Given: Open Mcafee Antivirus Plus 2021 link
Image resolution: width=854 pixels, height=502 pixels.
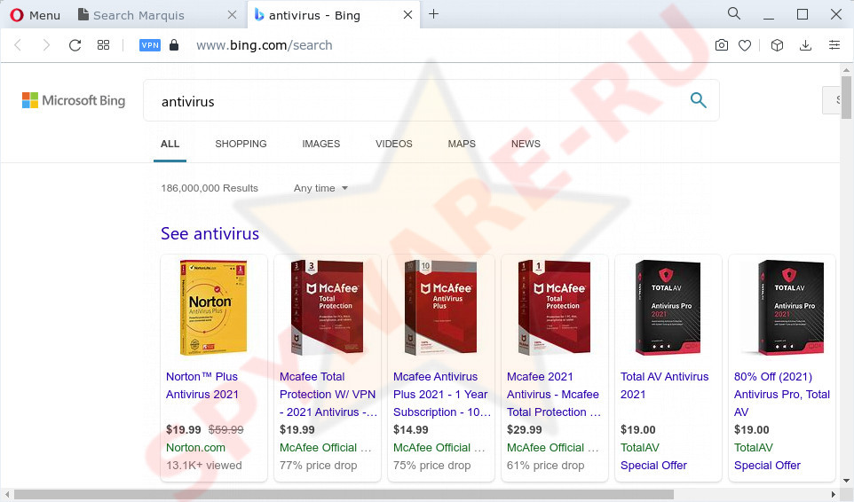Looking at the screenshot, I should 442,395.
